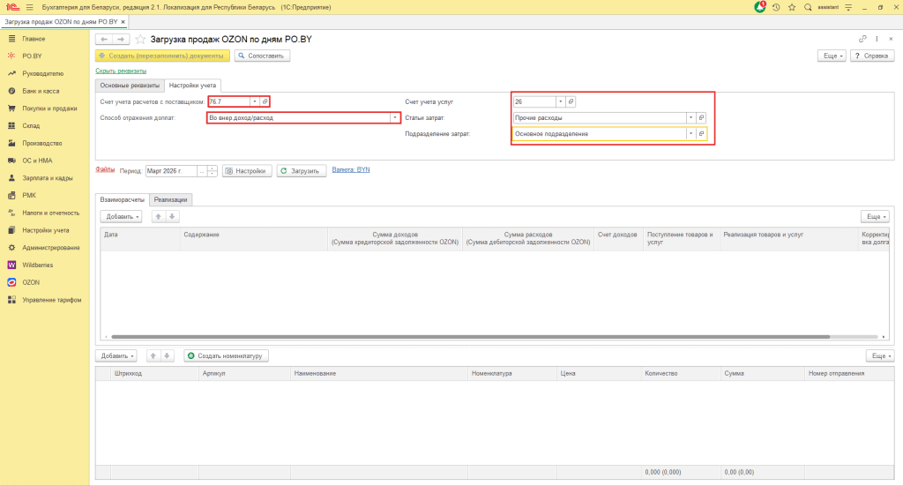Open the PO.BY sidebar section
This screenshot has width=903, height=486.
[x=33, y=56]
